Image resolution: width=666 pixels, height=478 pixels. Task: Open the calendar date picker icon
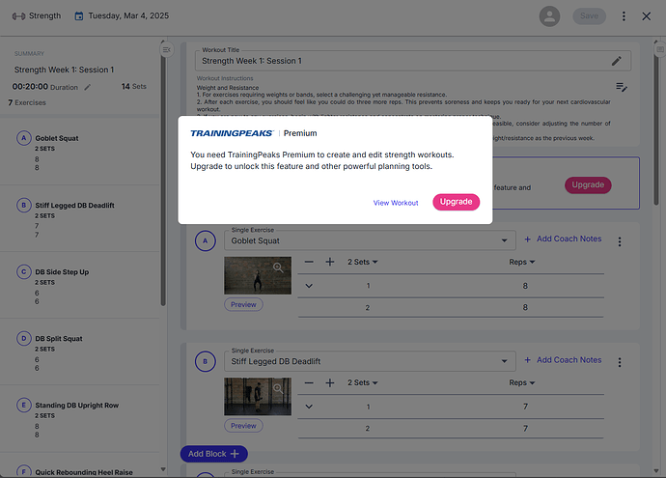click(78, 16)
